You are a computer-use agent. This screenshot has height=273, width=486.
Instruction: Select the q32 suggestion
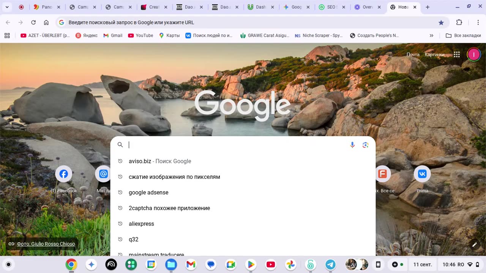tap(243, 239)
